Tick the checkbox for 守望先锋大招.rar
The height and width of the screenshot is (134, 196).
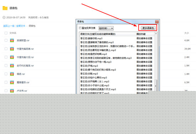[x=6, y=57]
